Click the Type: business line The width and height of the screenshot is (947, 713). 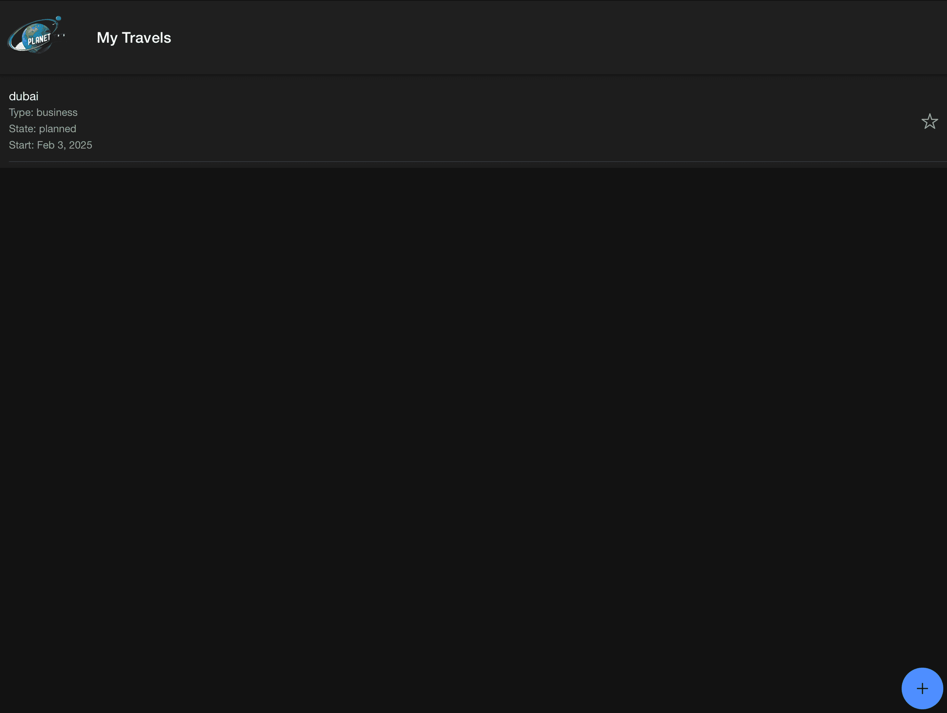coord(43,113)
